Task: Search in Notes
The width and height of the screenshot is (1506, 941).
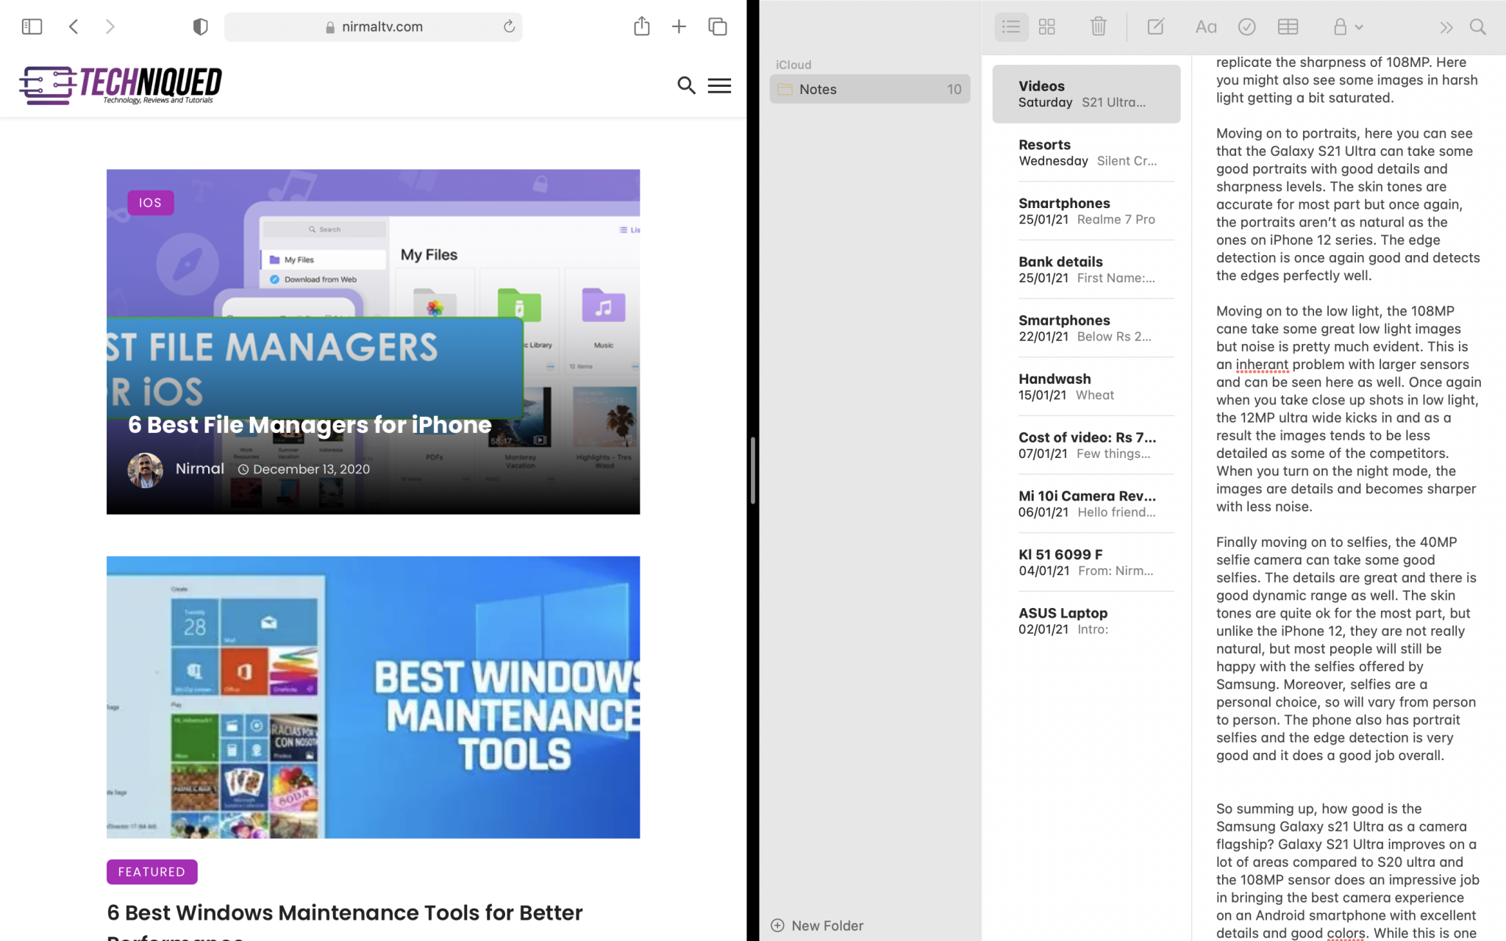Action: (1478, 27)
